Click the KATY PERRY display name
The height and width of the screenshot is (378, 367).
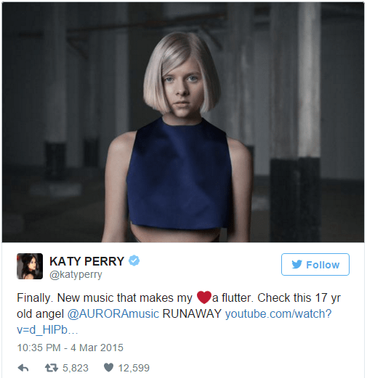coord(87,261)
